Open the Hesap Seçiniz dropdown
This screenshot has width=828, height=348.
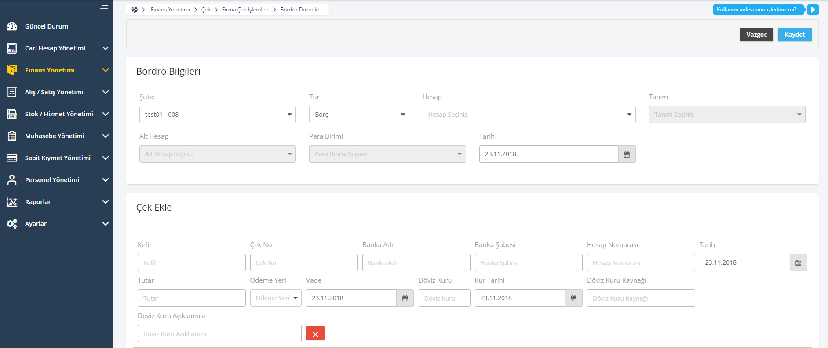(529, 115)
